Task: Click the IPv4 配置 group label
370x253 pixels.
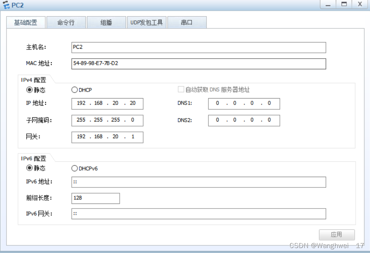Action: click(33, 80)
